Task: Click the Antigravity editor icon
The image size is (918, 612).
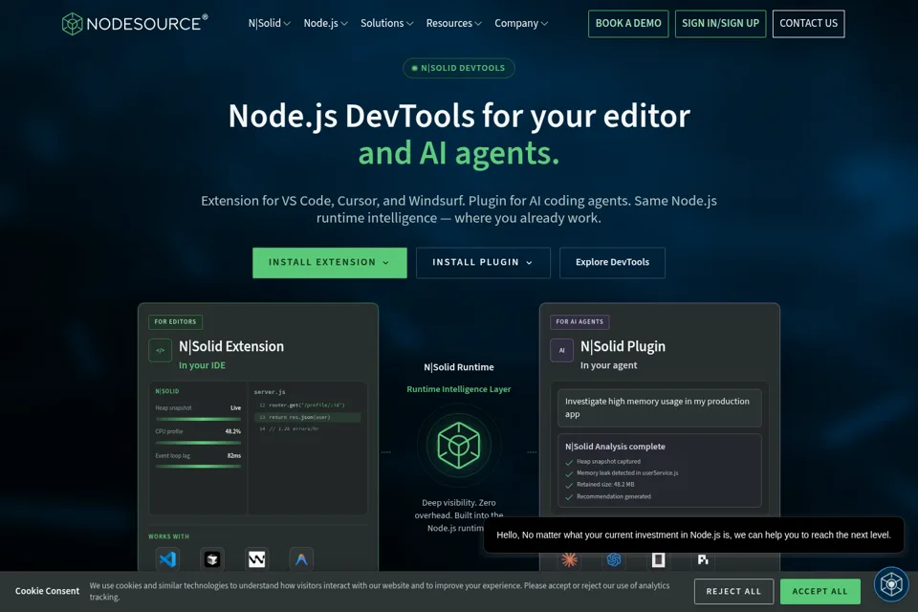Action: coord(301,559)
